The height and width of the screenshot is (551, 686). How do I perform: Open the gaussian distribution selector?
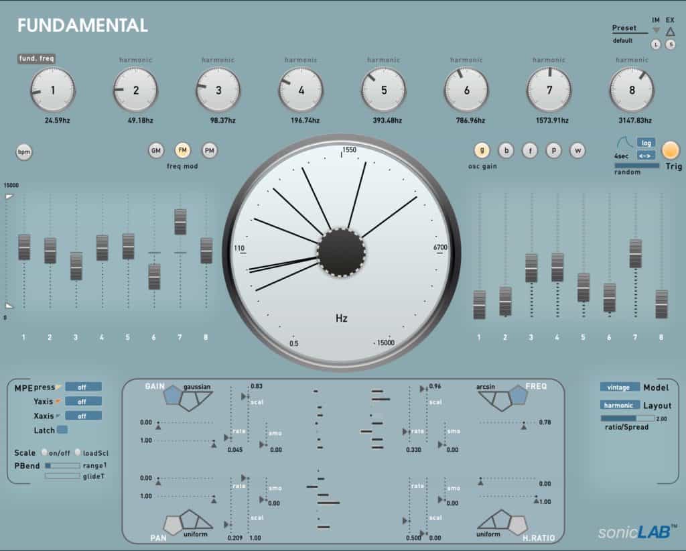click(x=197, y=387)
